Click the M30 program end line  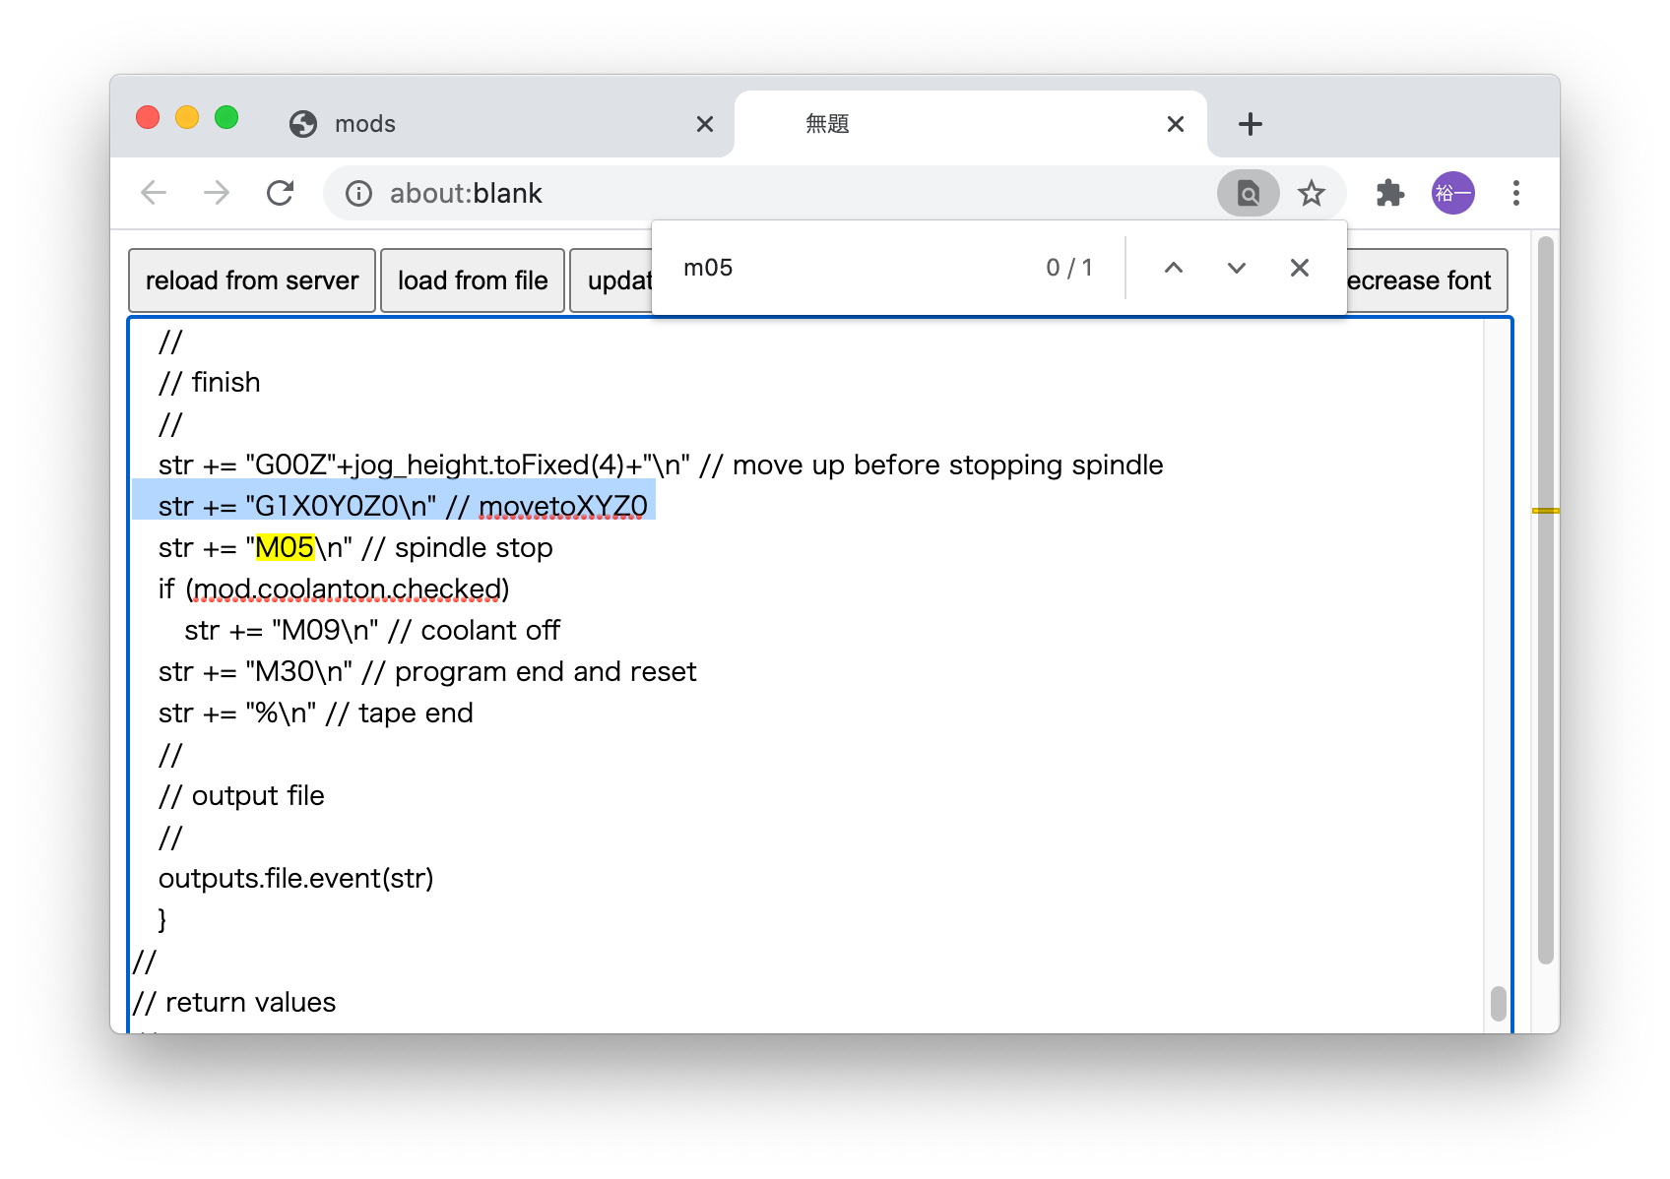point(426,671)
